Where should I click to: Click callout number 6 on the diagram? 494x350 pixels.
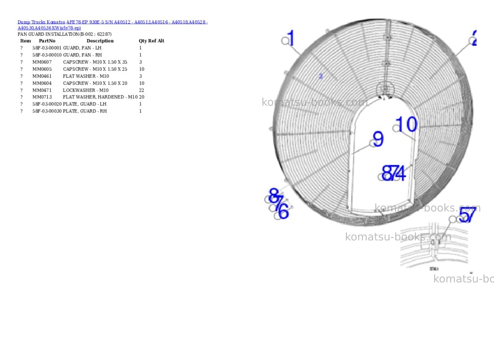coord(284,211)
